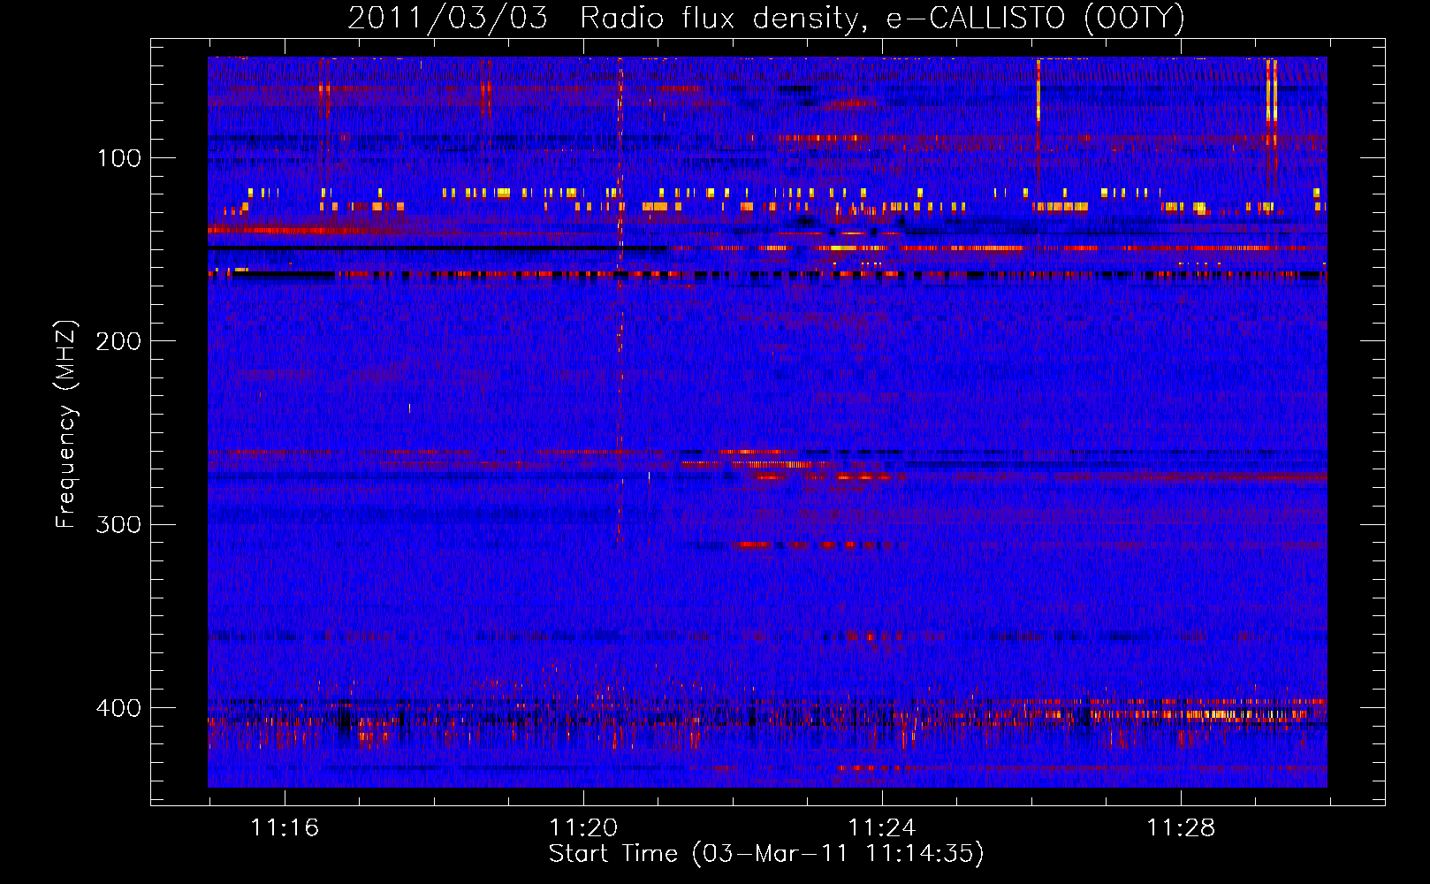Image resolution: width=1430 pixels, height=884 pixels.
Task: Click the 11:28 time axis label
Action: 1181,827
